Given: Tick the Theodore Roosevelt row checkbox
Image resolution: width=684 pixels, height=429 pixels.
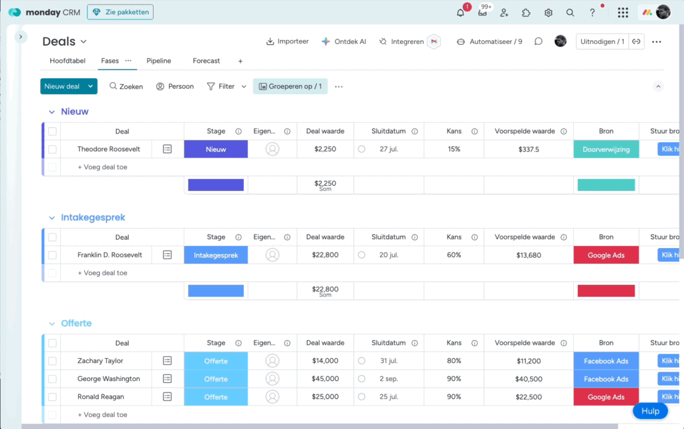Looking at the screenshot, I should 52,149.
